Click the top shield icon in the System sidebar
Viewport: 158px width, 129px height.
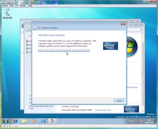pos(27,41)
